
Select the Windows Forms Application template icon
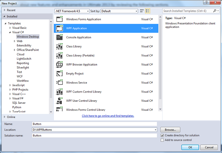click(59, 19)
